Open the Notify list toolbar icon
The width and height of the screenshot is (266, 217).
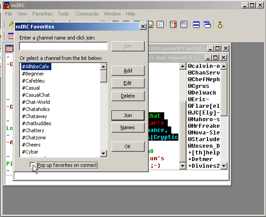173,24
